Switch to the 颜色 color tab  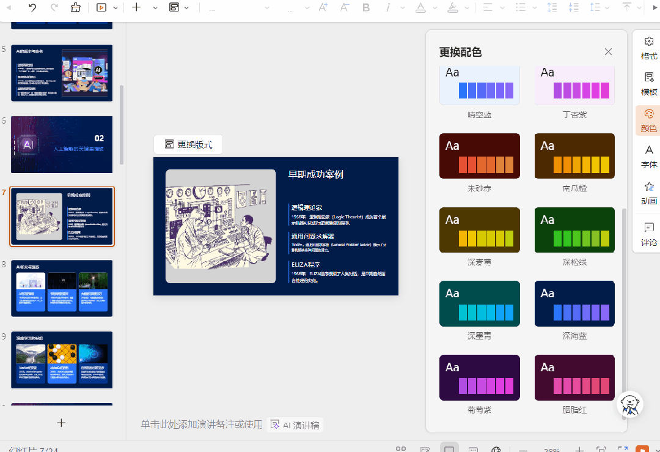648,120
